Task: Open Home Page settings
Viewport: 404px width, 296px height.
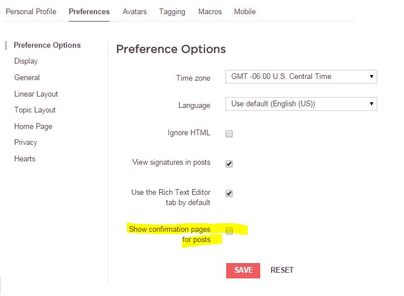Action: pos(33,126)
